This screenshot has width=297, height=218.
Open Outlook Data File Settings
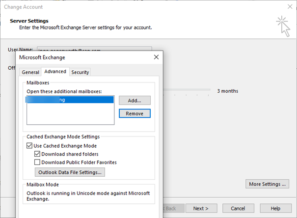tap(69, 172)
